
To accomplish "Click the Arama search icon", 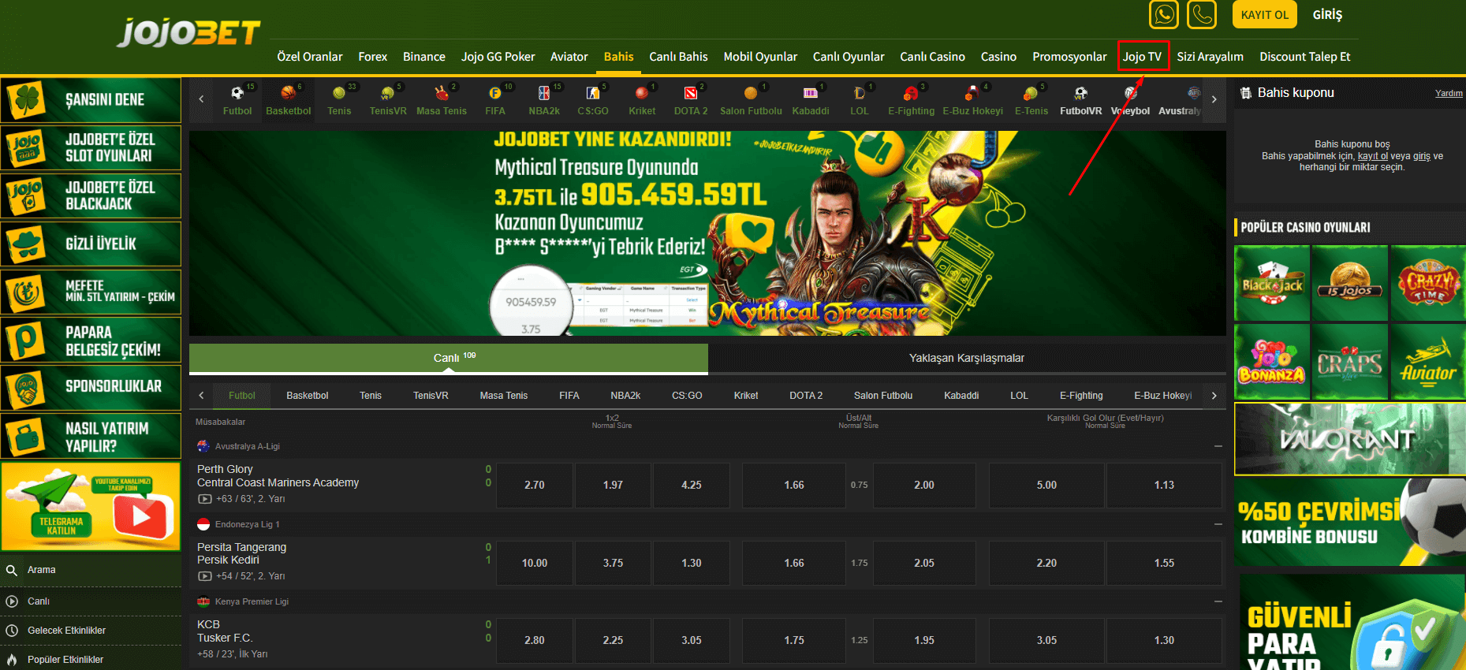I will [x=12, y=570].
